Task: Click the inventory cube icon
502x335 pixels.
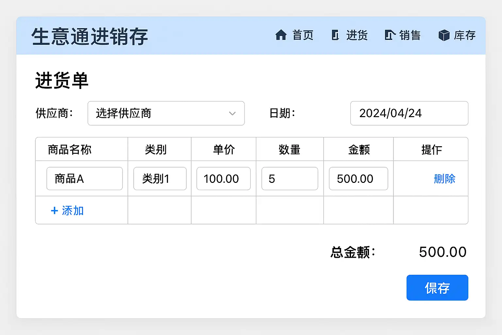Action: 444,35
